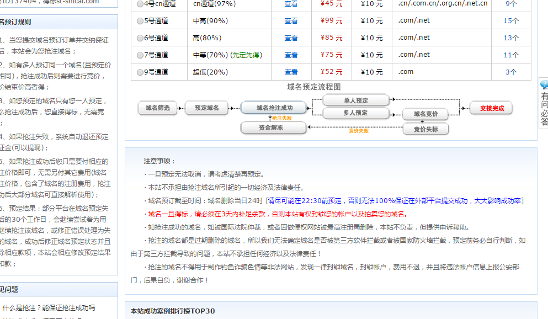This screenshot has height=319, width=548.
Task: Click the 域名竞价 flowchart step
Action: tap(425, 114)
